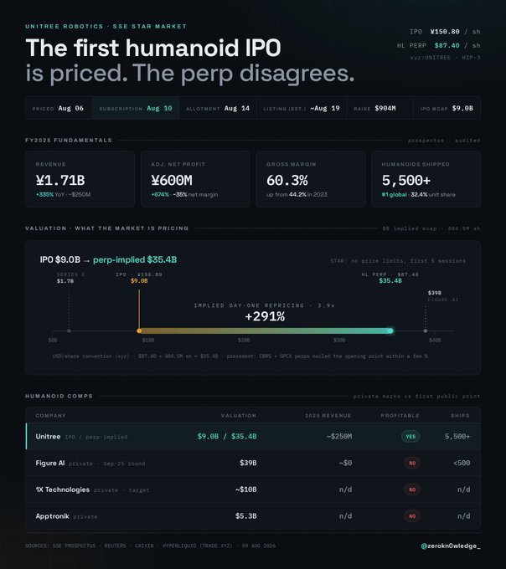
Task: Click the ~$10B valuation cell for 1X Technologies
Action: tap(246, 490)
